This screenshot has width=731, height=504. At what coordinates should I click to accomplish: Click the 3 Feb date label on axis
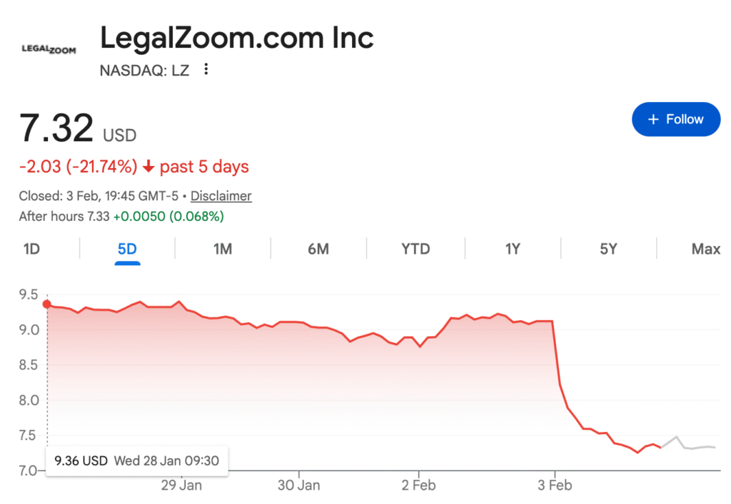point(555,485)
